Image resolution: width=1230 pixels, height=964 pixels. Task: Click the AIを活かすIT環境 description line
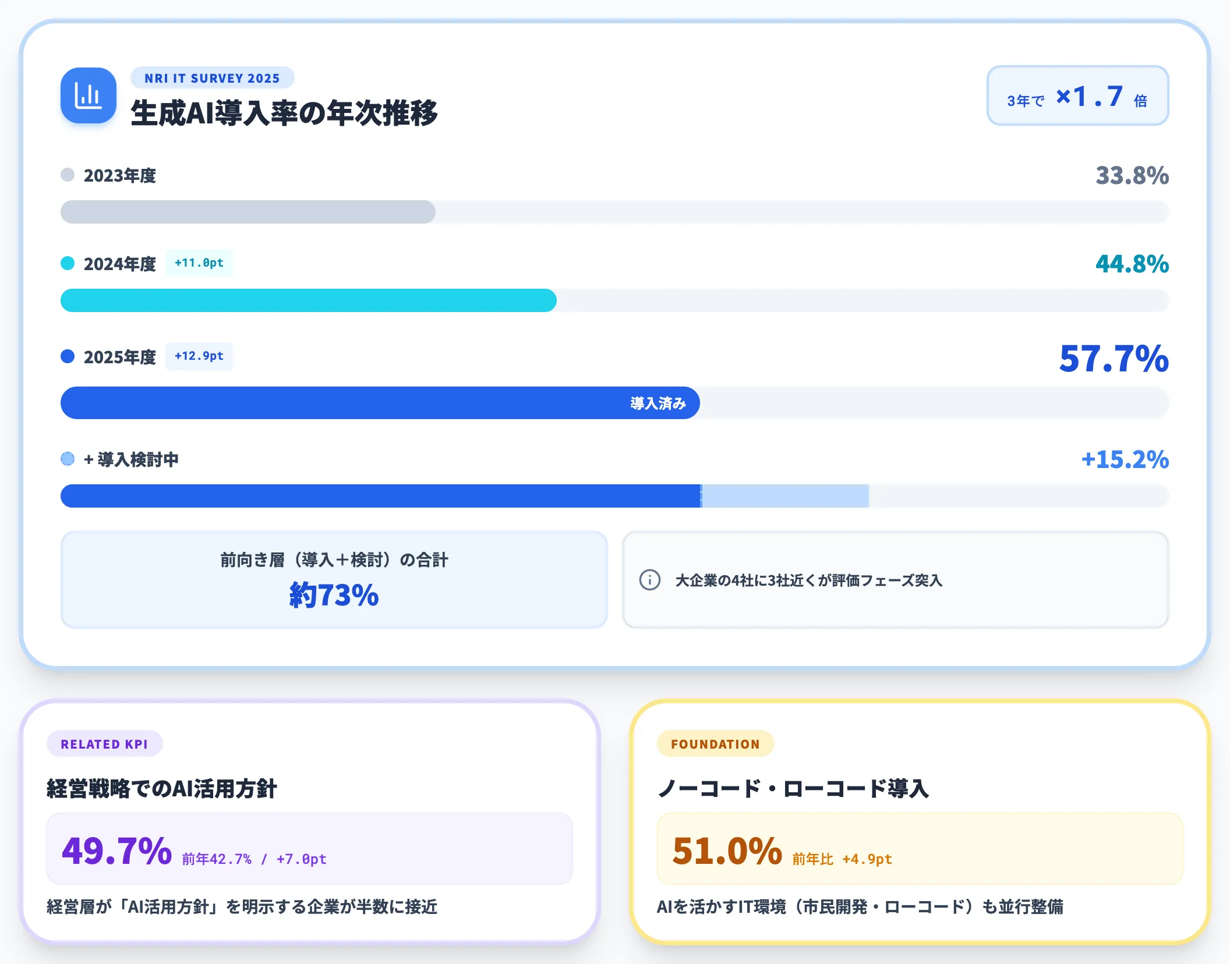coord(860,906)
